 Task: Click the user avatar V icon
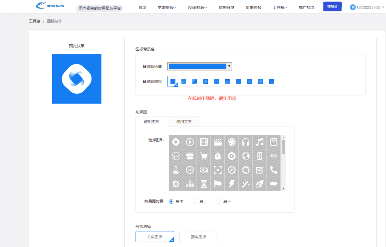coord(352,8)
